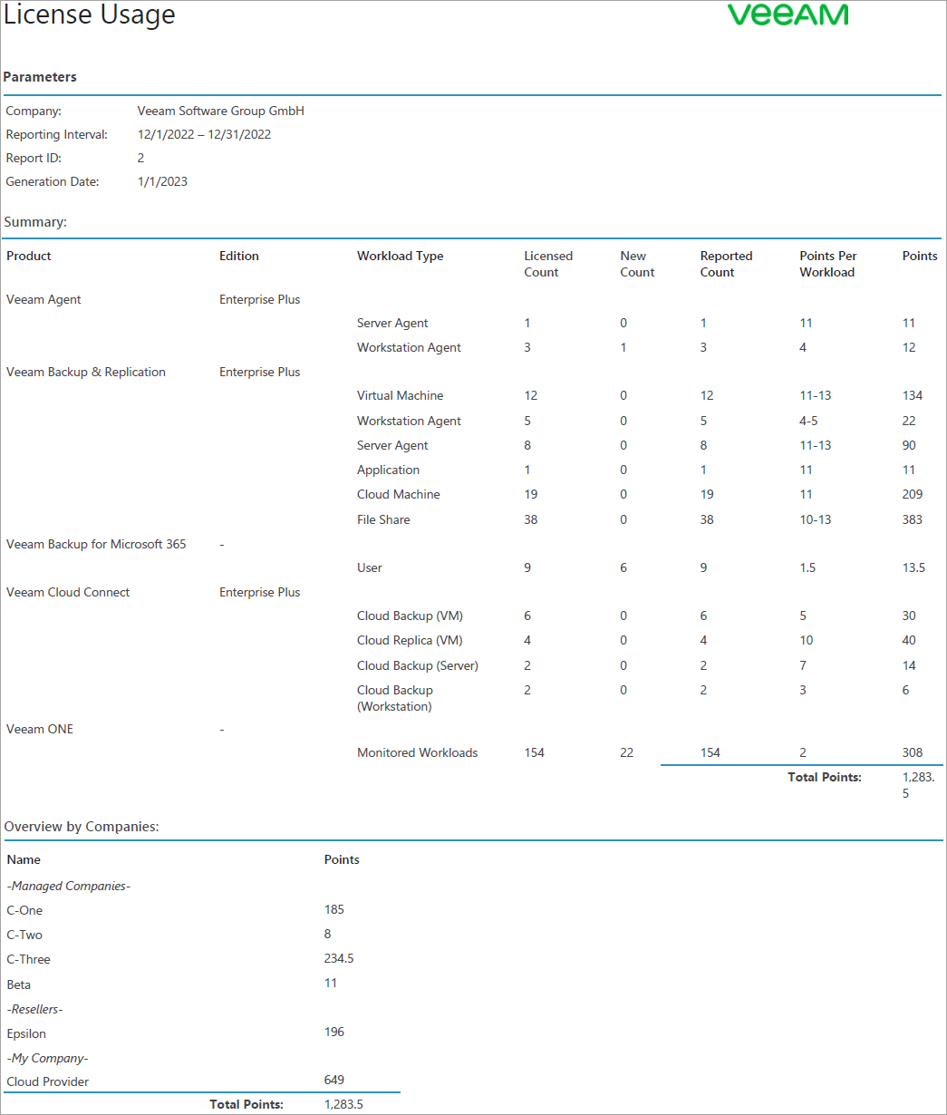
Task: Click the Points Per Workload column header
Action: point(827,264)
